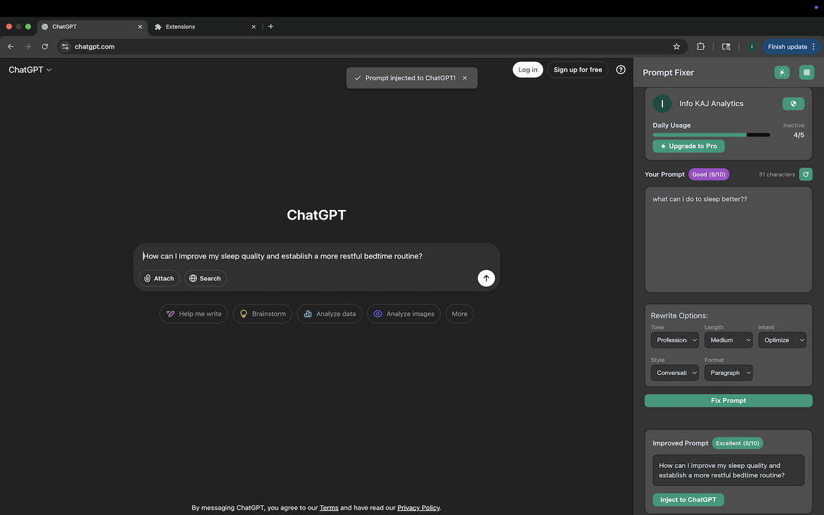Choose the Brainstorm suggestion

tap(262, 314)
